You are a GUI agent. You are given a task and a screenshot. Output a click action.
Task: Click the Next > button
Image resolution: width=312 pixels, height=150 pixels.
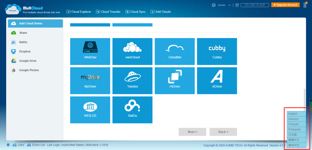tap(192, 132)
